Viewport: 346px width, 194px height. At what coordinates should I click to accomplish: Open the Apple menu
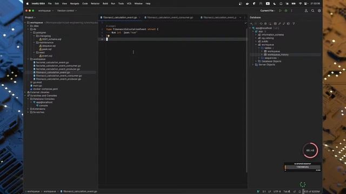click(28, 4)
